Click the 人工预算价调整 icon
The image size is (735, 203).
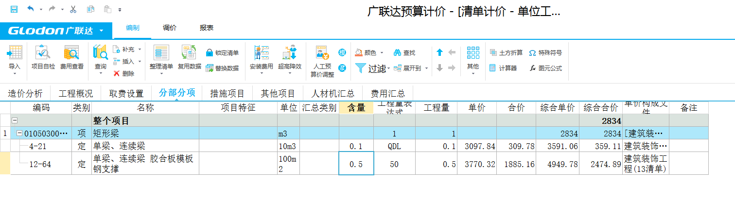(x=322, y=52)
